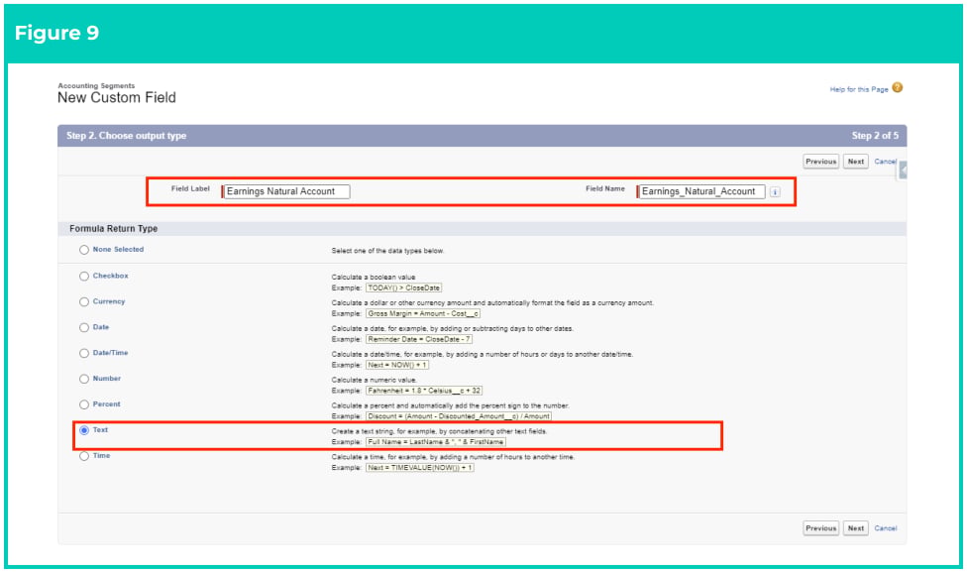Click the 'Formula Return Type' section heading
The height and width of the screenshot is (573, 967).
[x=114, y=229]
